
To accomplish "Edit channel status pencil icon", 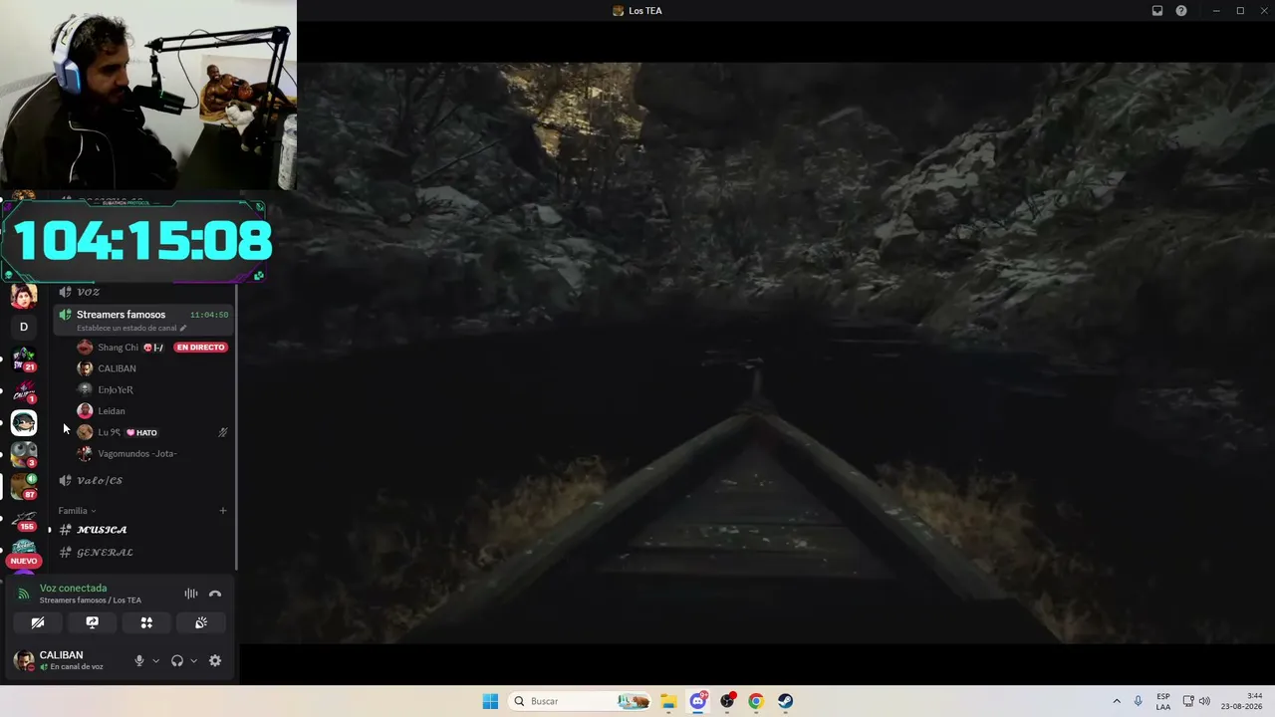I will 183,328.
